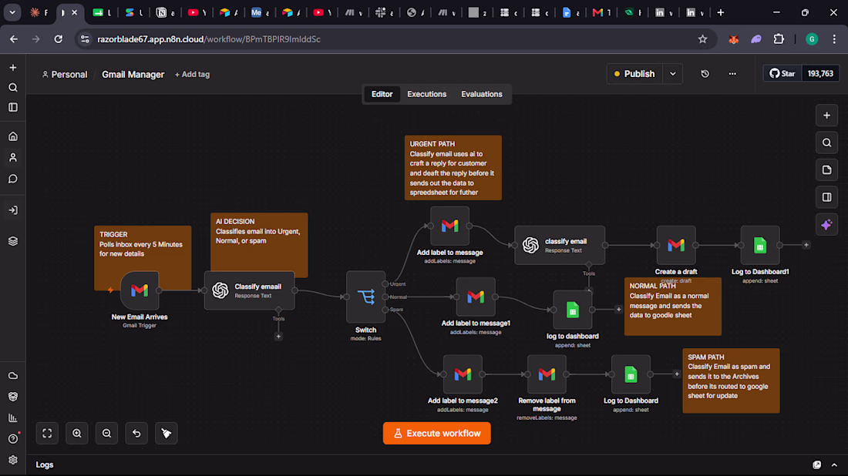
Task: Select the Add label to message1 Gmail node
Action: (x=476, y=297)
